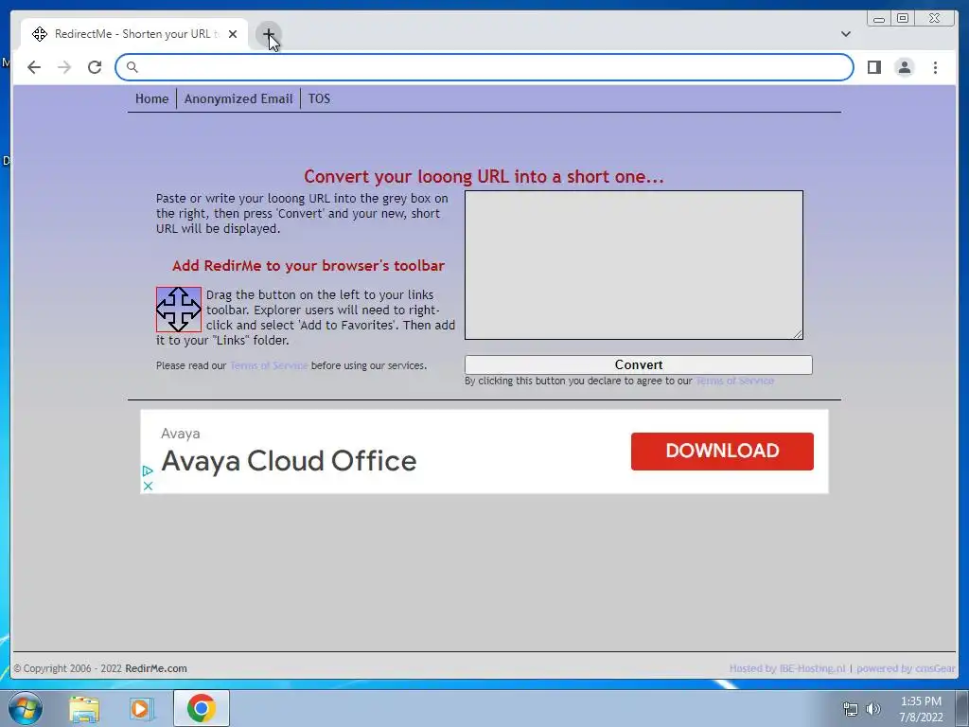969x727 pixels.
Task: Toggle the browser side panel
Action: (873, 67)
